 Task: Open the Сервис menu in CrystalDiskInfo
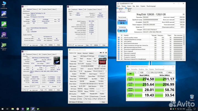(129, 6)
